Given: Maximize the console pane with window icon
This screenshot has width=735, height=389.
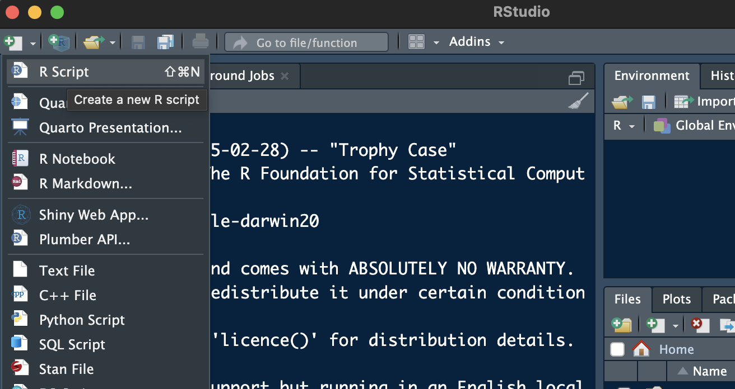Looking at the screenshot, I should click(x=576, y=78).
